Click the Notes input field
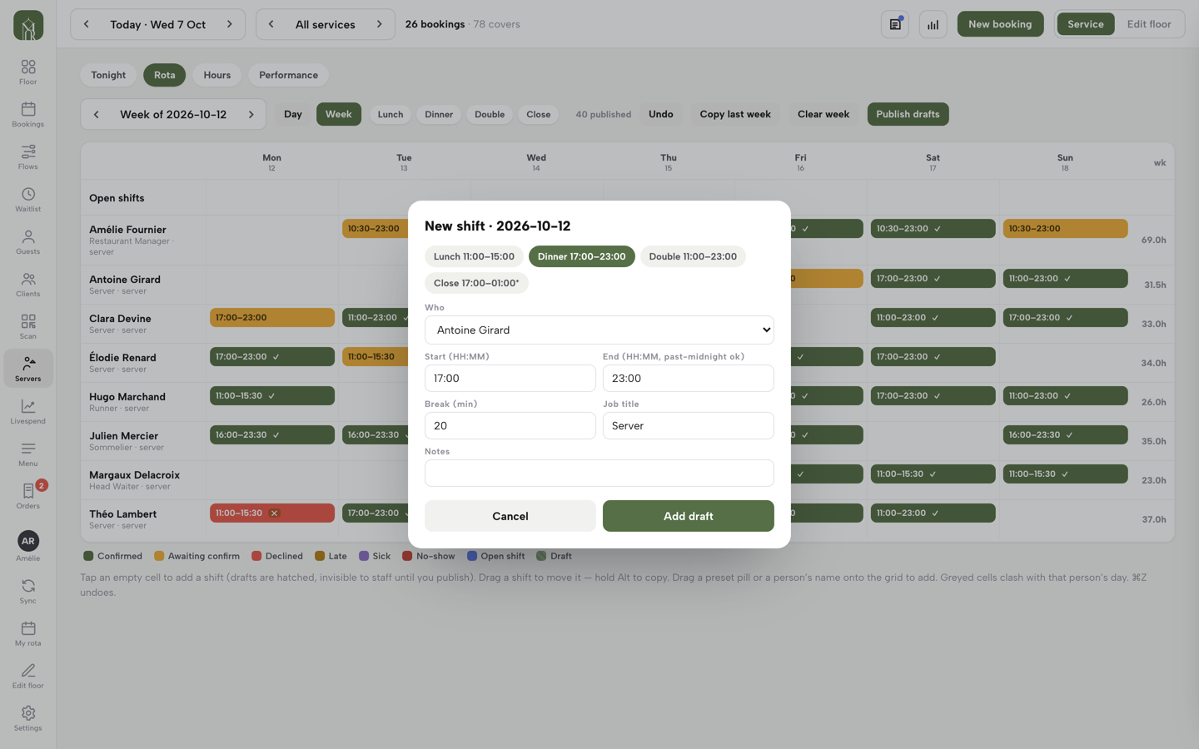 pyautogui.click(x=599, y=473)
